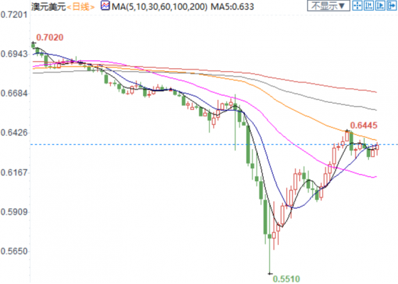Click the MA5:0.633 value readout
The height and width of the screenshot is (284, 398).
232,6
